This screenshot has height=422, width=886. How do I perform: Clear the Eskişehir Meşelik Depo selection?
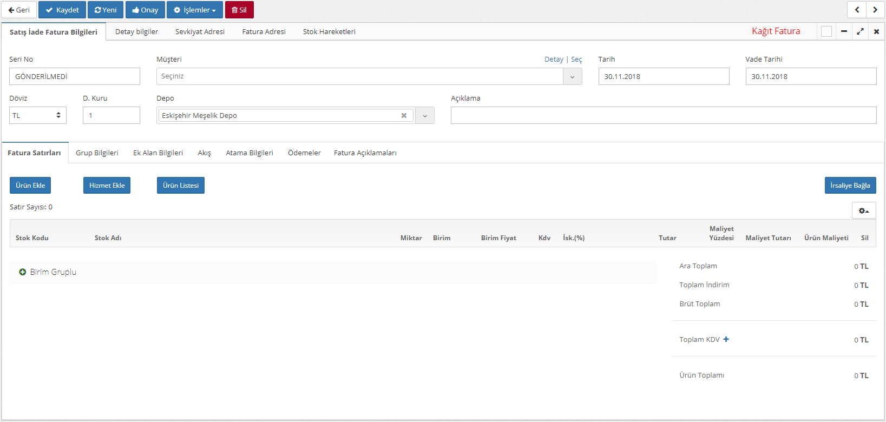[x=404, y=115]
